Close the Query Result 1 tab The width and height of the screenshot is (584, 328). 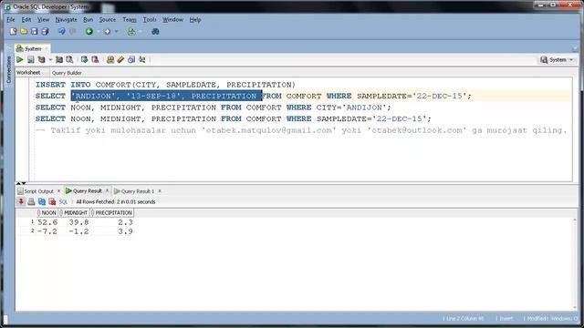pyautogui.click(x=160, y=191)
